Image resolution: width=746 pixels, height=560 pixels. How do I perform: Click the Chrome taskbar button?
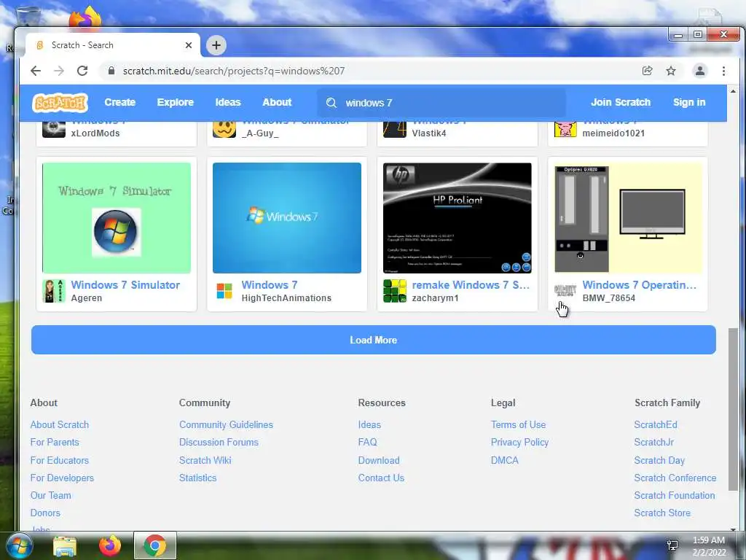[x=154, y=545]
